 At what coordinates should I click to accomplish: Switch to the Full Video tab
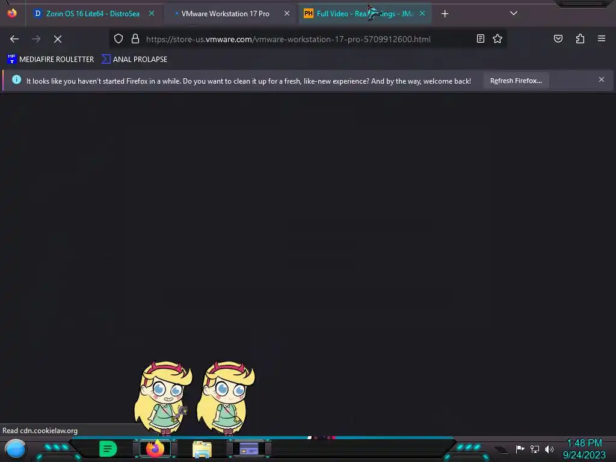tap(365, 14)
